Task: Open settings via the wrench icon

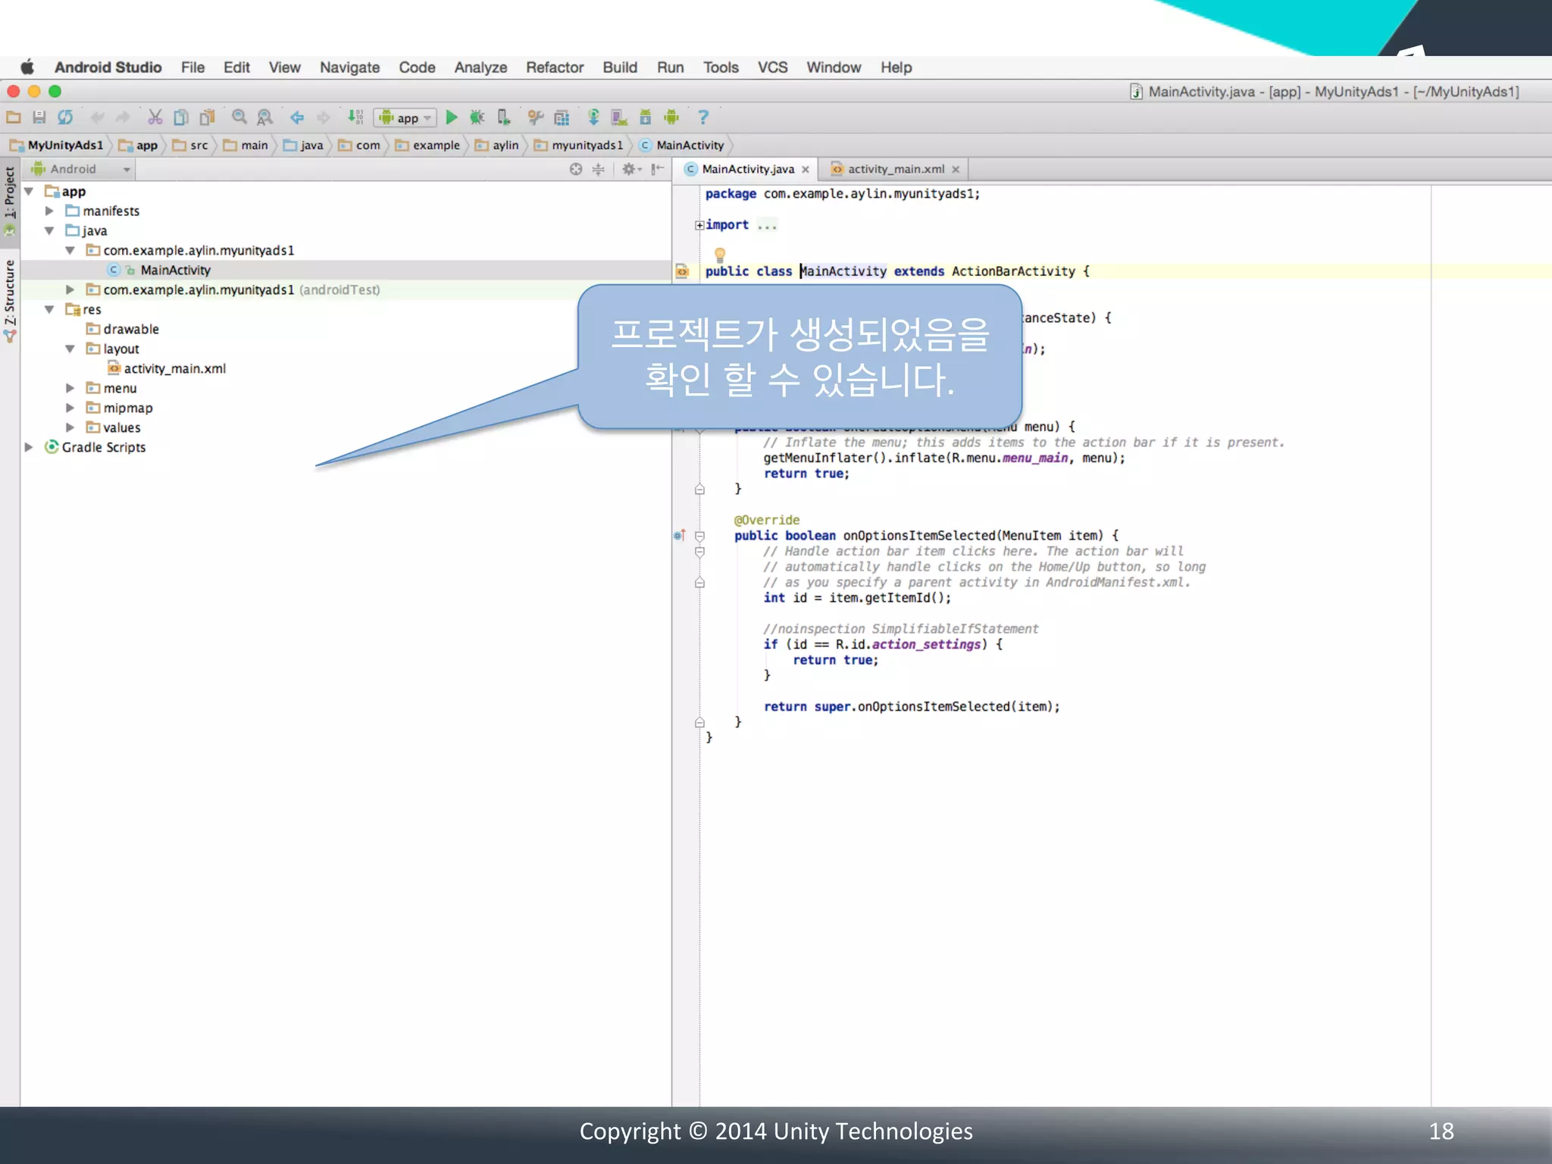Action: pyautogui.click(x=536, y=117)
